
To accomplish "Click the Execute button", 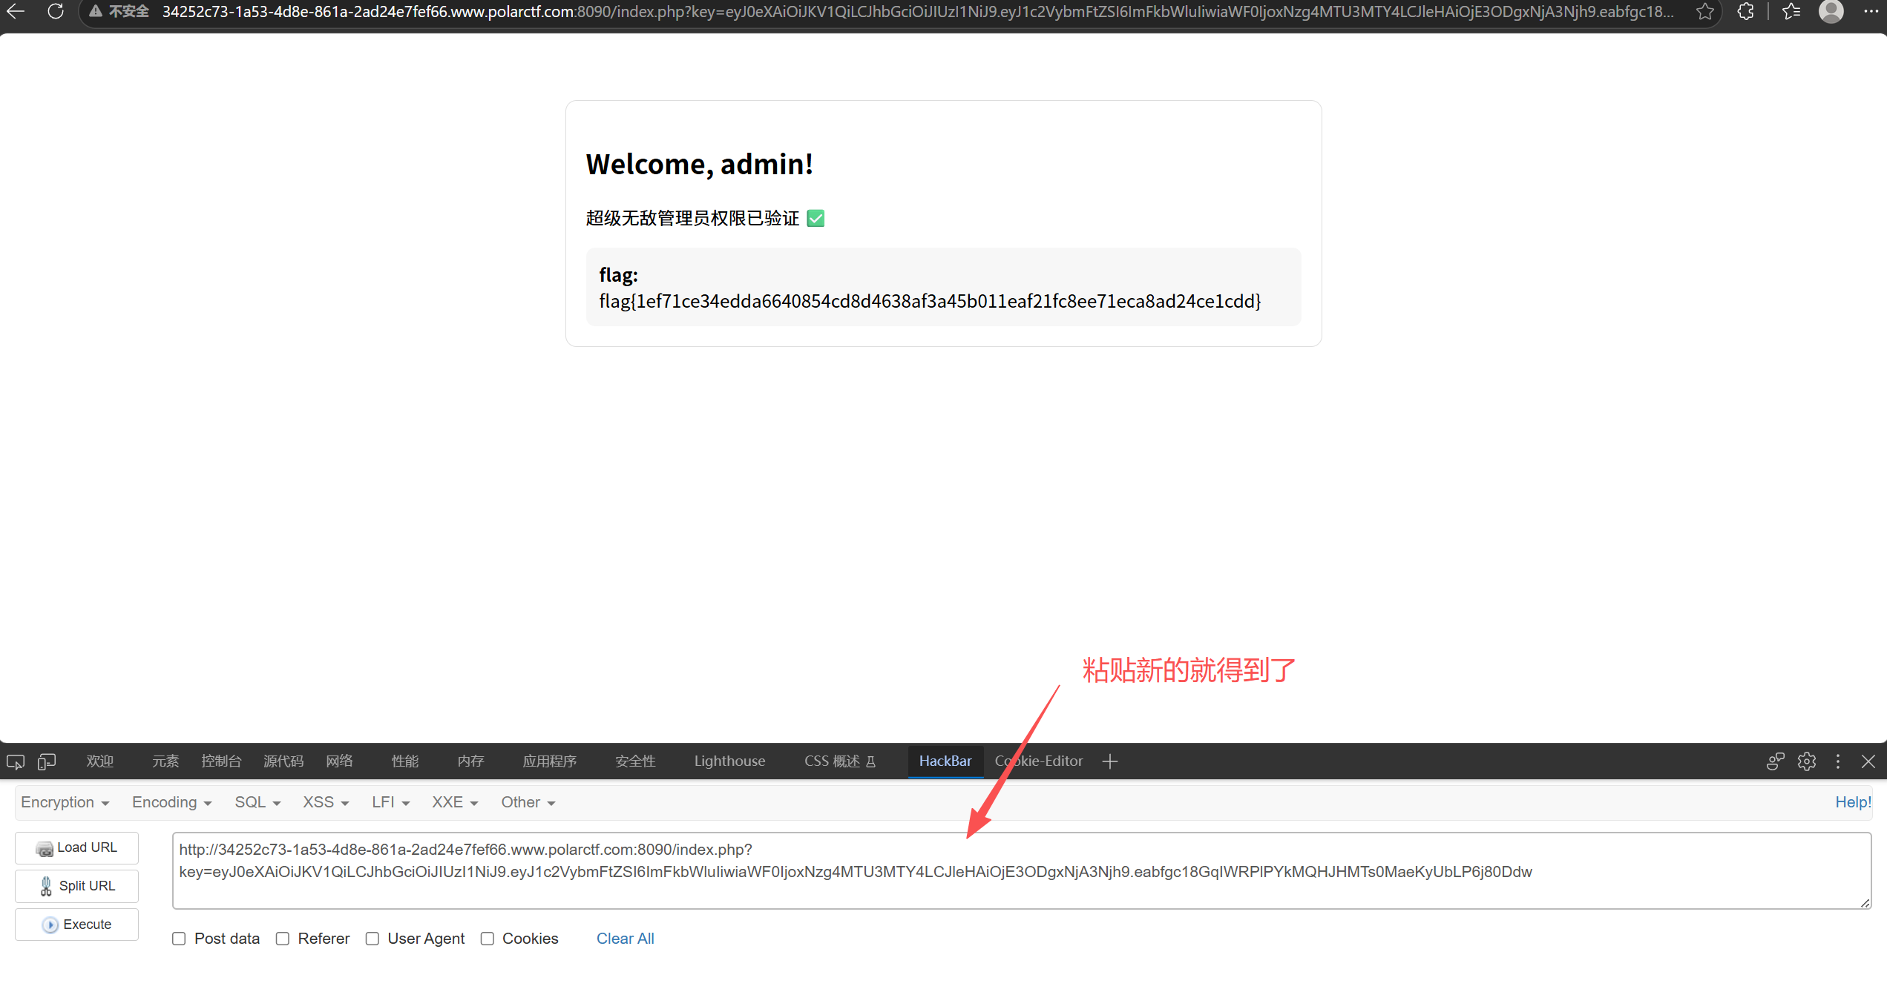I will (x=77, y=925).
